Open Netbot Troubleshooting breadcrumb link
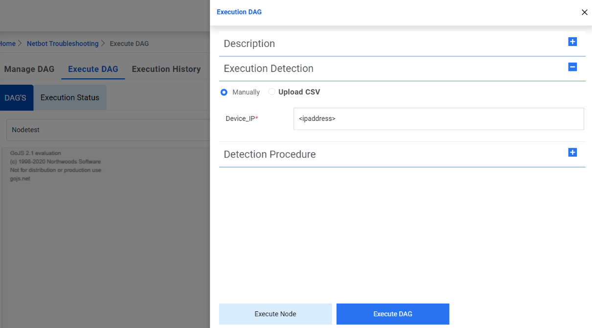Viewport: 592px width, 328px height. tap(62, 43)
